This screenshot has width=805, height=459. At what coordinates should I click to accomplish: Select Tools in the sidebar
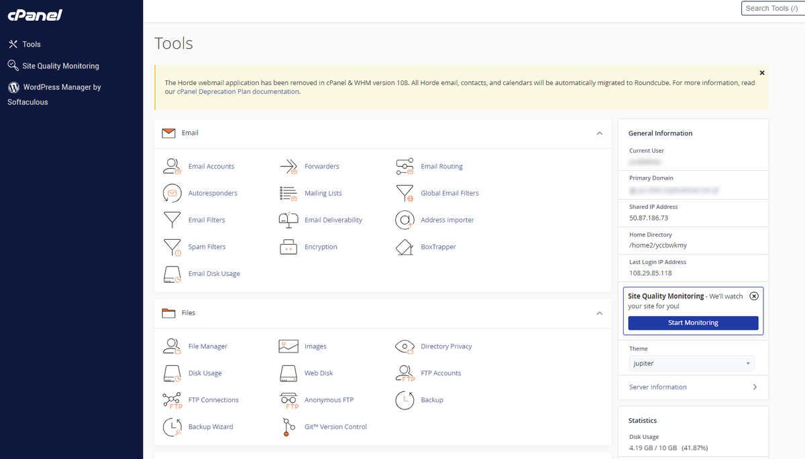(24, 44)
